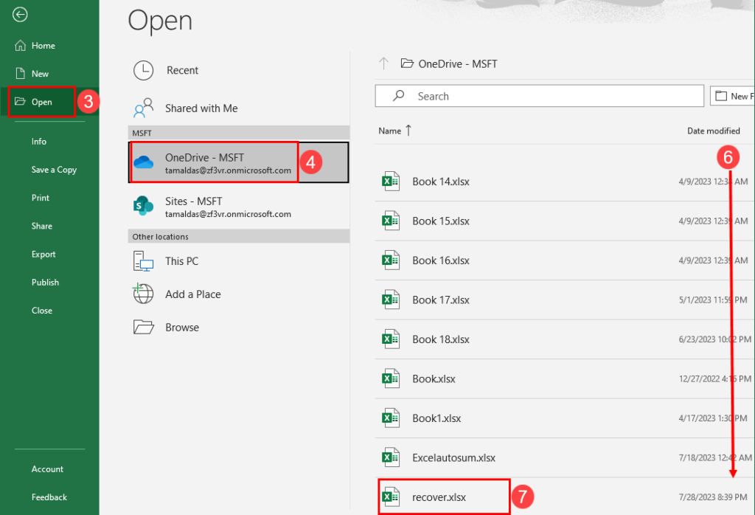Click the Home house icon
Screen dimensions: 755x515
(x=20, y=46)
